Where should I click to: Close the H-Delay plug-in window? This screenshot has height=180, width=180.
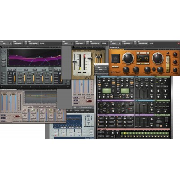[178, 43]
